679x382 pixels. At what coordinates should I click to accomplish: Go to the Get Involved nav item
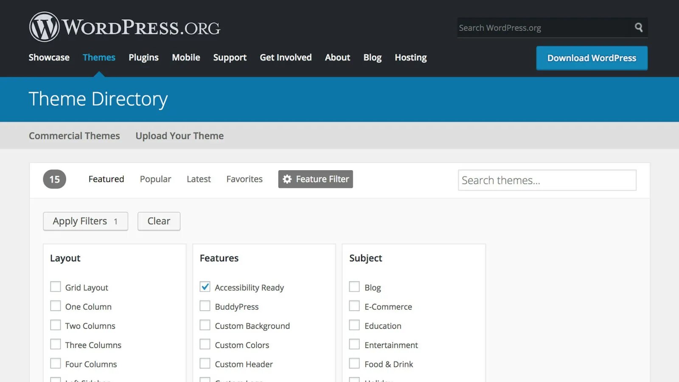tap(286, 57)
